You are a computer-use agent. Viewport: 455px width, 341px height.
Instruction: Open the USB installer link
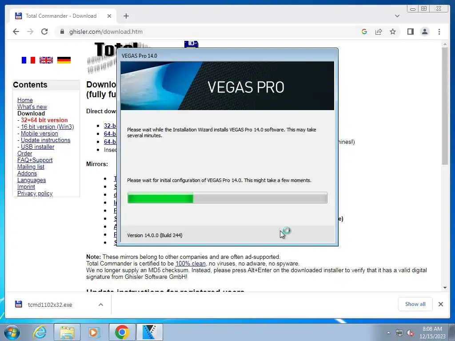37,147
